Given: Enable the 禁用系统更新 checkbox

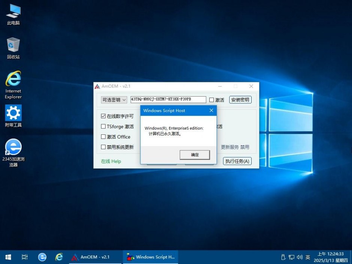Looking at the screenshot, I should (103, 147).
